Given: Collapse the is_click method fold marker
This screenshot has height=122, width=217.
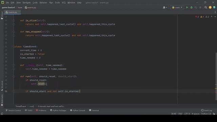Looking at the screenshot, I should pyautogui.click(x=14, y=20).
